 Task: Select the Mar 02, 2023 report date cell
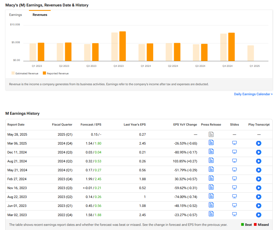tap(17, 215)
